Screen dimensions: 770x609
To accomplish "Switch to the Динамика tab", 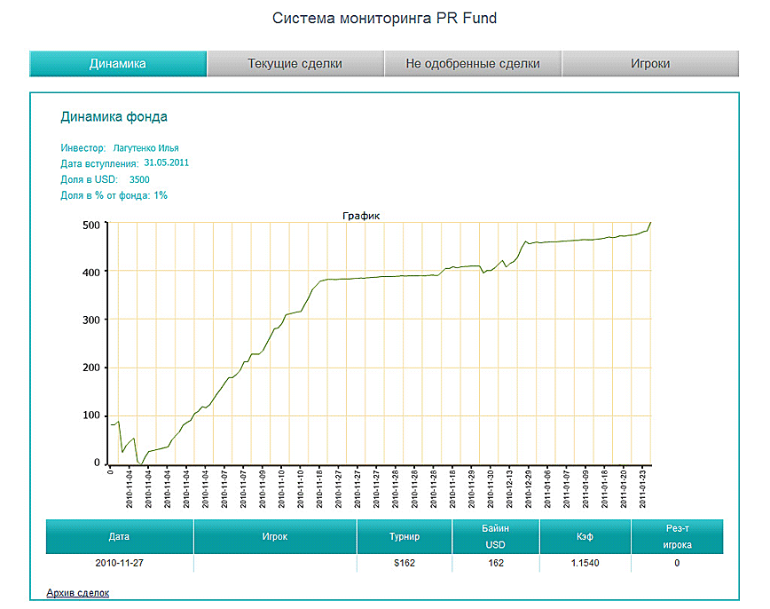I will click(118, 64).
